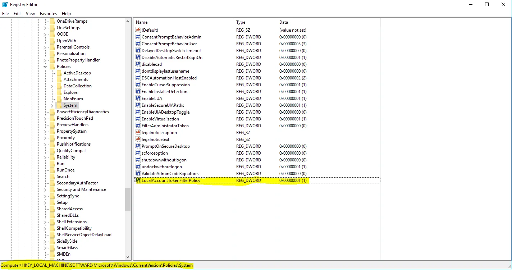Open the View menu

click(31, 14)
